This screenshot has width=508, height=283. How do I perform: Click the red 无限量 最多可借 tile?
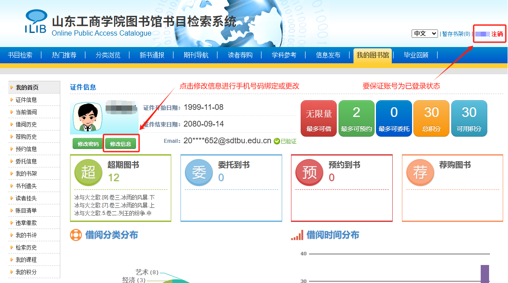pos(319,118)
